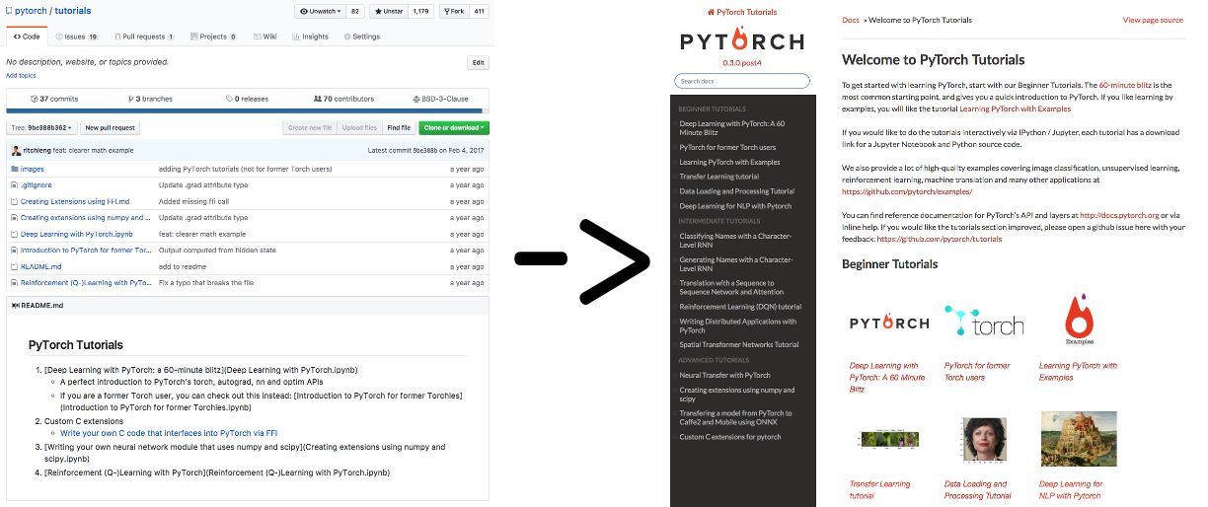Click the file icon beside Creating Extensions using FFI.md
1208x507 pixels.
pyautogui.click(x=14, y=201)
